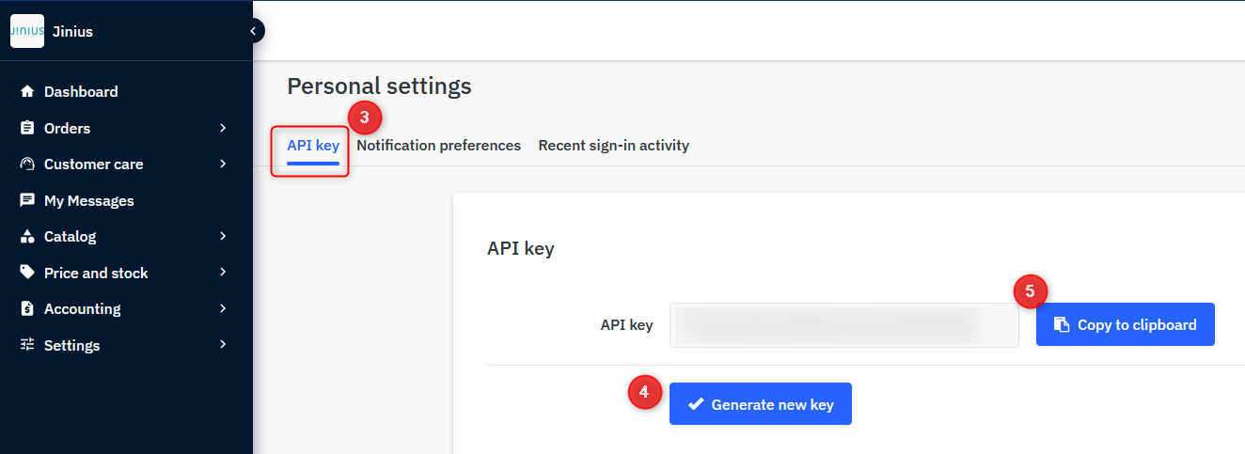
Task: Expand the Orders submenu chevron
Action: point(223,128)
